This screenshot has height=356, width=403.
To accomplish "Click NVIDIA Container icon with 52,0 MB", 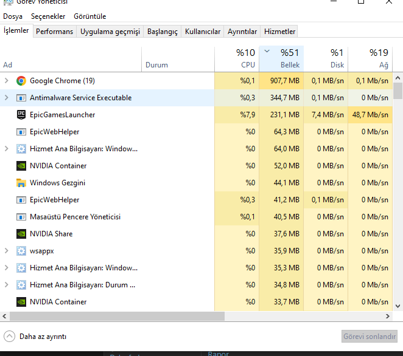I will click(21, 166).
